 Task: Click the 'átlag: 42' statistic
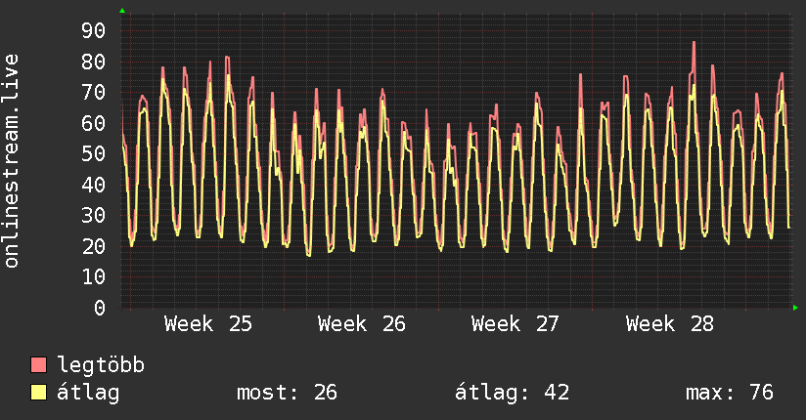coord(512,393)
